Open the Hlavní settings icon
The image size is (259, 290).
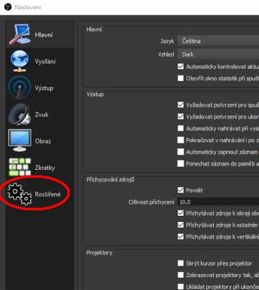coord(20,34)
